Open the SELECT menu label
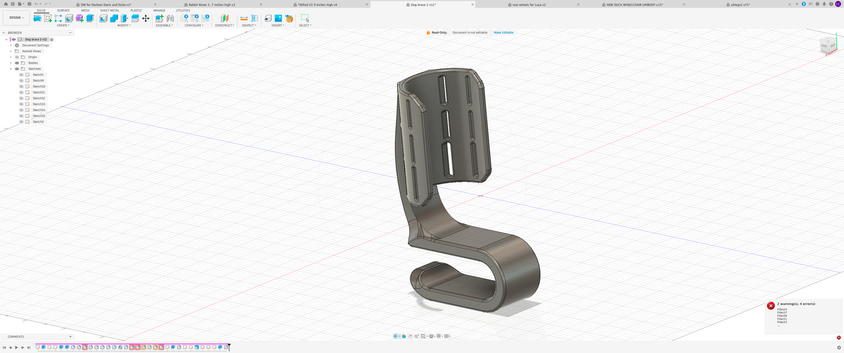This screenshot has width=844, height=353. [305, 25]
